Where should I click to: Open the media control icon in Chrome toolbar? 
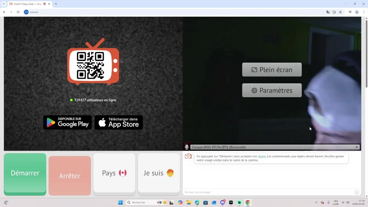tap(350, 12)
